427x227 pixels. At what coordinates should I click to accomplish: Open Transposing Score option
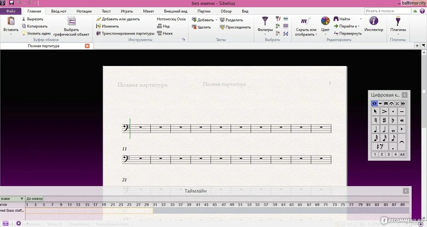[x=125, y=33]
